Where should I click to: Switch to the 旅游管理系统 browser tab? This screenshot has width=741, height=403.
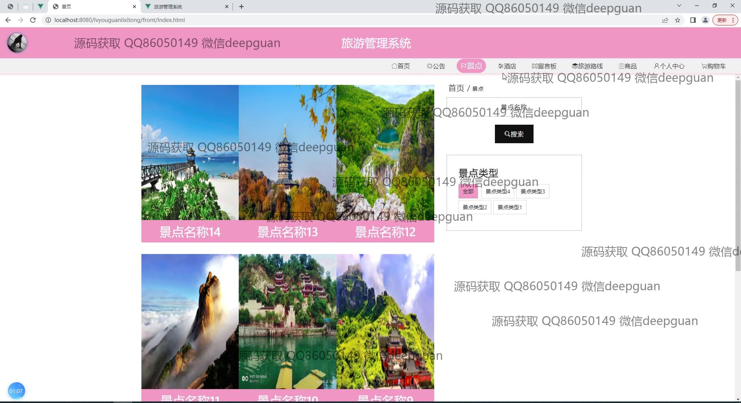click(187, 7)
